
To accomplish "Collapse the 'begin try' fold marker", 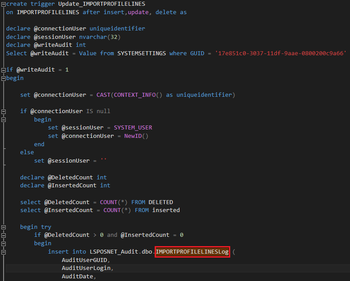I will point(4,227).
